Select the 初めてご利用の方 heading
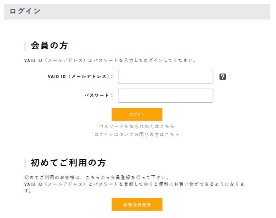Screen dimensions: 276x218 click(68, 162)
